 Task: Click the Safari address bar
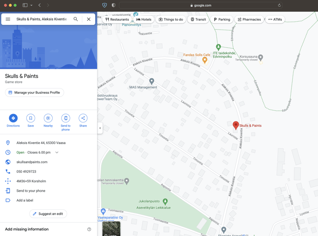coord(201,5)
